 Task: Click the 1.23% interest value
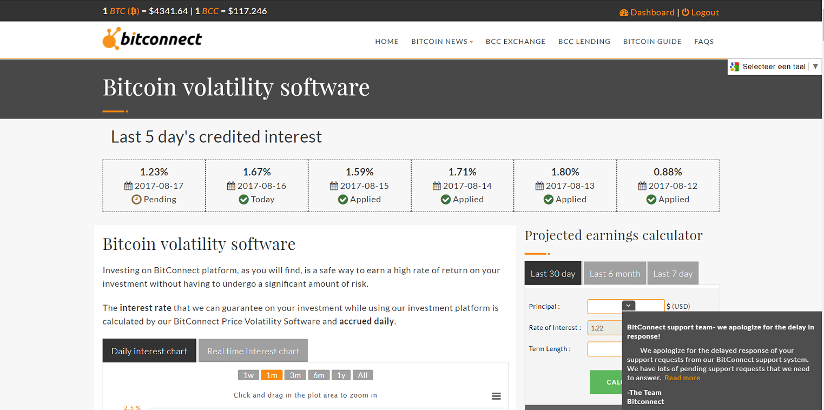pyautogui.click(x=154, y=172)
